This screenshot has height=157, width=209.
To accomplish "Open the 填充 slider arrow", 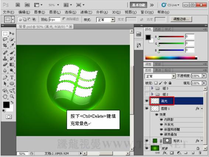I will (x=204, y=83).
